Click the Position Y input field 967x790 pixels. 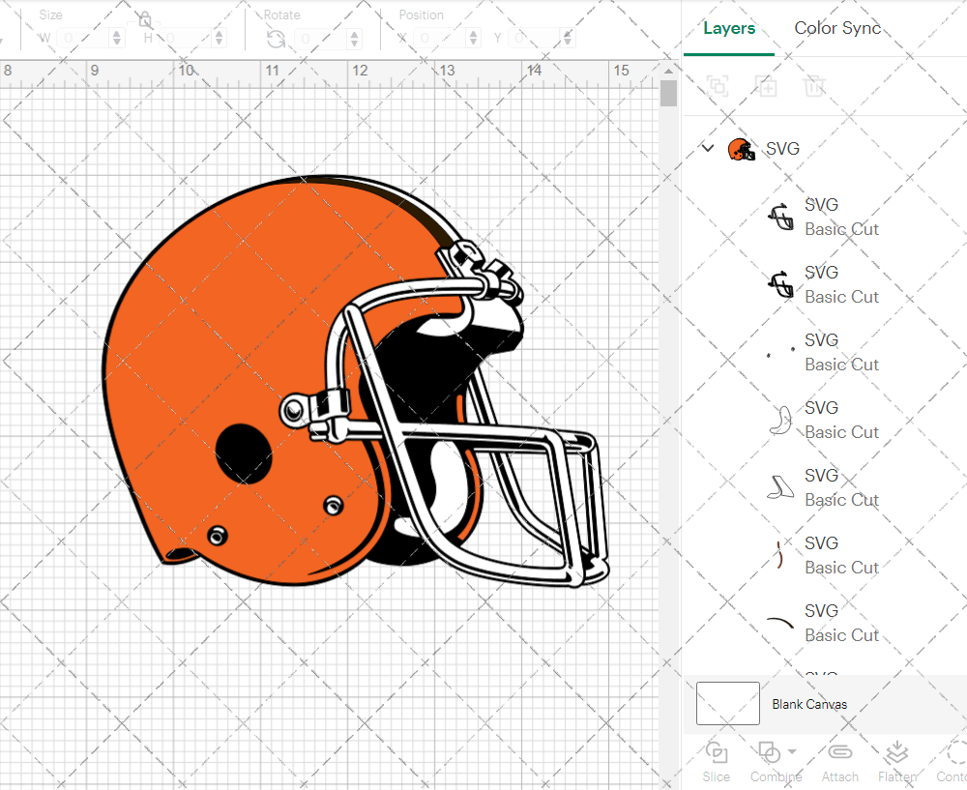(x=536, y=39)
